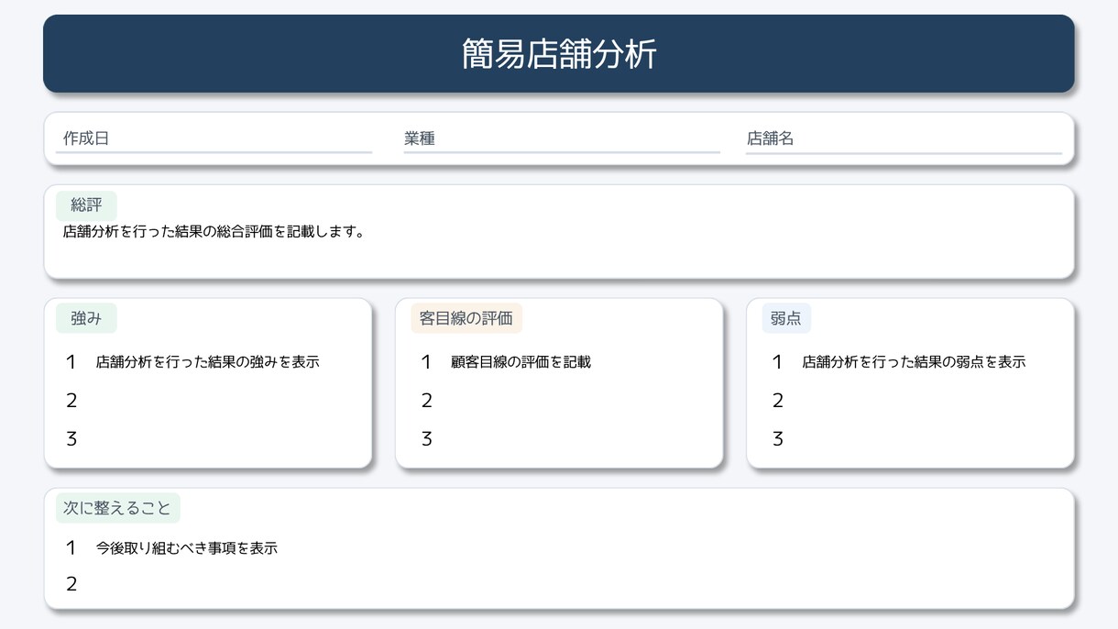Select the 総評 section label
Viewport: 1118px width, 629px height.
pos(86,205)
